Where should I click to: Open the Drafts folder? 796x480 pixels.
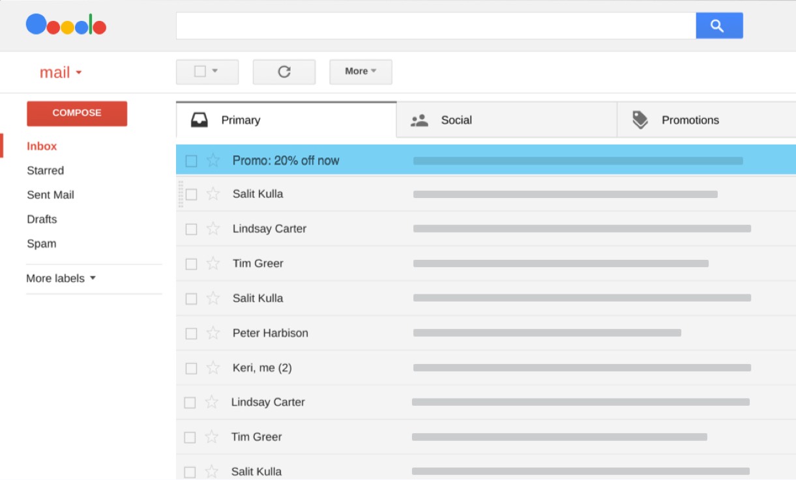pyautogui.click(x=42, y=219)
